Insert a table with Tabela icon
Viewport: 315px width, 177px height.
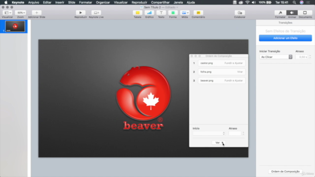137,13
